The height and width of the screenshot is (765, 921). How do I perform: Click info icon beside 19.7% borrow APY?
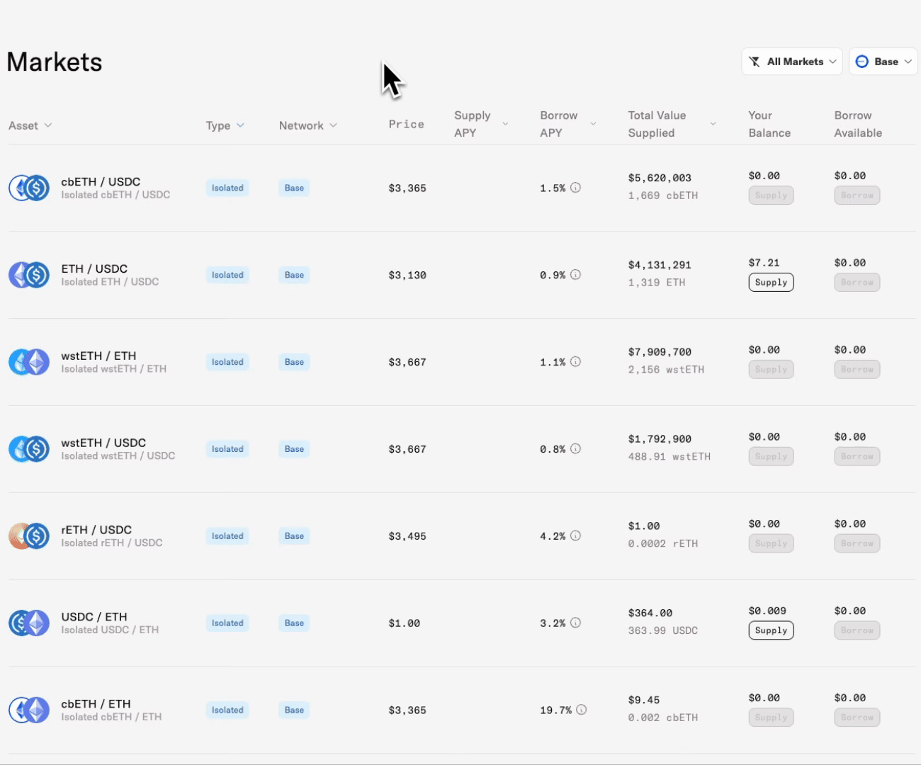tap(582, 710)
